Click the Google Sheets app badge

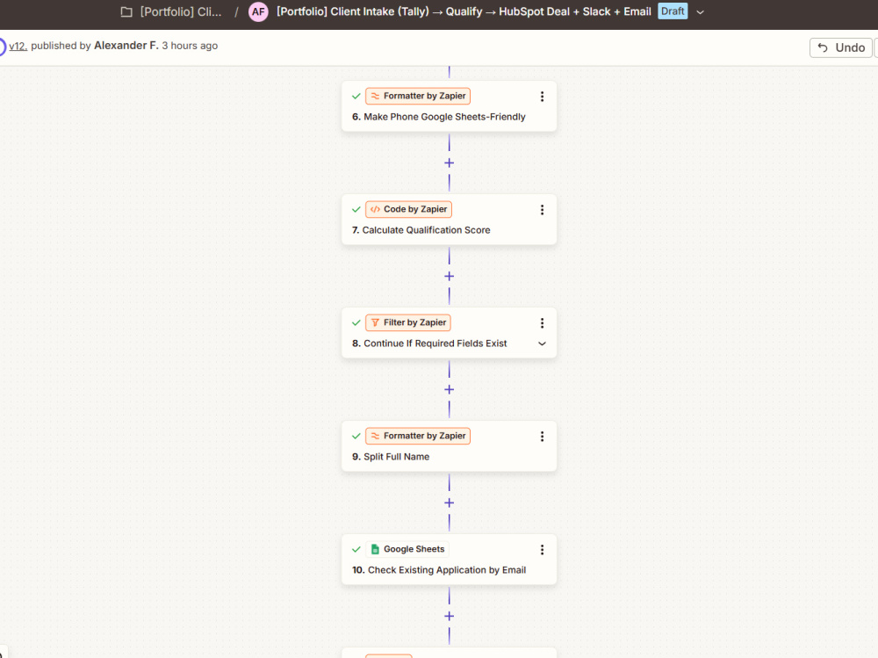407,549
